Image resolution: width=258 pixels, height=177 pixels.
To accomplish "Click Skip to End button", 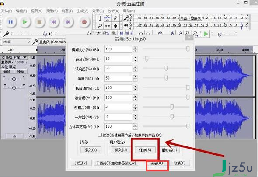I will point(68,22).
